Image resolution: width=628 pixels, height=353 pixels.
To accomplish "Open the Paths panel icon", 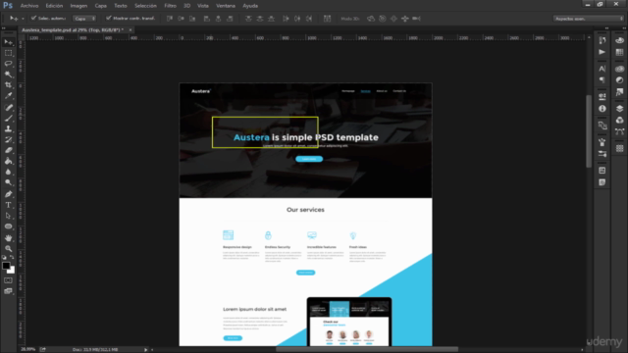I will pyautogui.click(x=619, y=131).
